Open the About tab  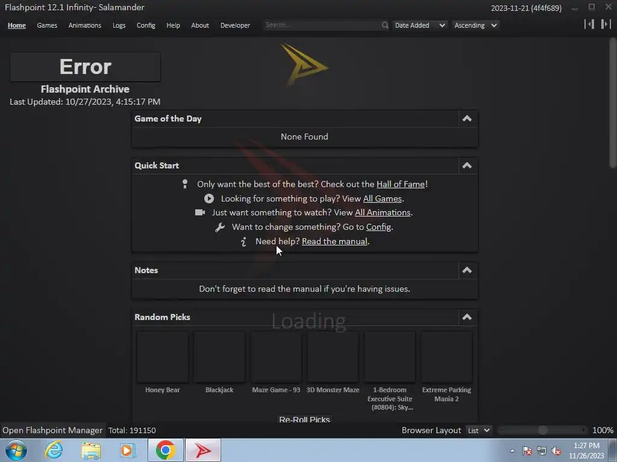click(x=200, y=25)
